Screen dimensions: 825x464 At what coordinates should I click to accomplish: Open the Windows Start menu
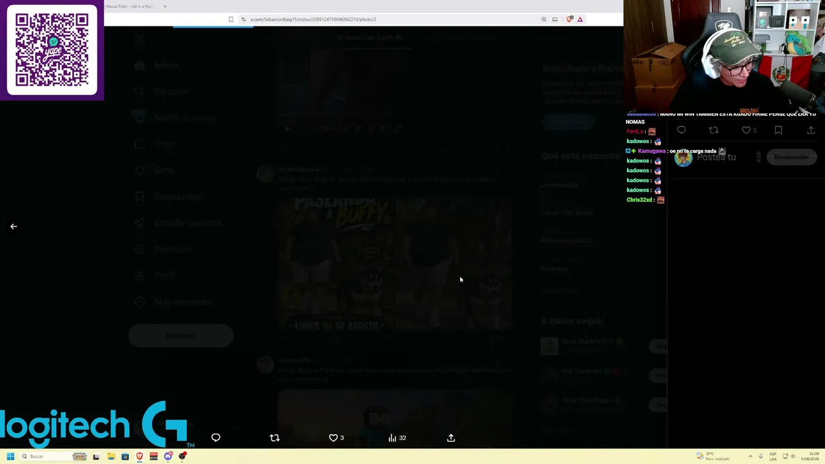(10, 456)
